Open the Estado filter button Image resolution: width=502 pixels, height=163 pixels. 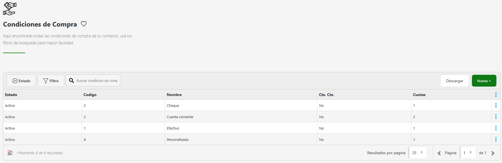(x=21, y=81)
